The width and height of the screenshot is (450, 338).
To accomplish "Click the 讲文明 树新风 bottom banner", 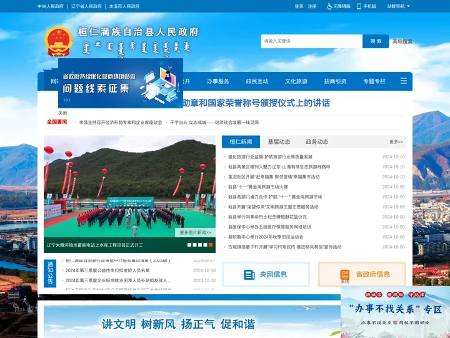I will point(192,322).
